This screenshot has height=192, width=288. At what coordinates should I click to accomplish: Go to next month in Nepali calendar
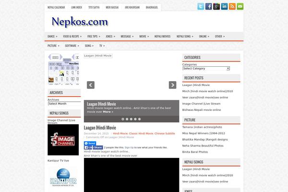[x=61, y=57]
